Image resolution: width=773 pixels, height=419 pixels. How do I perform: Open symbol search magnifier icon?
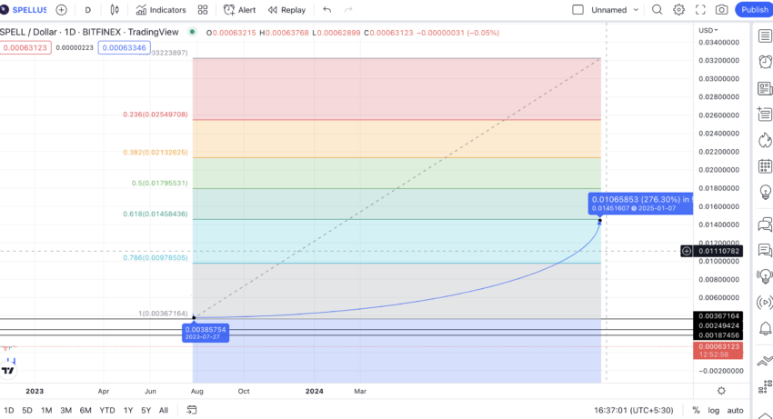658,10
